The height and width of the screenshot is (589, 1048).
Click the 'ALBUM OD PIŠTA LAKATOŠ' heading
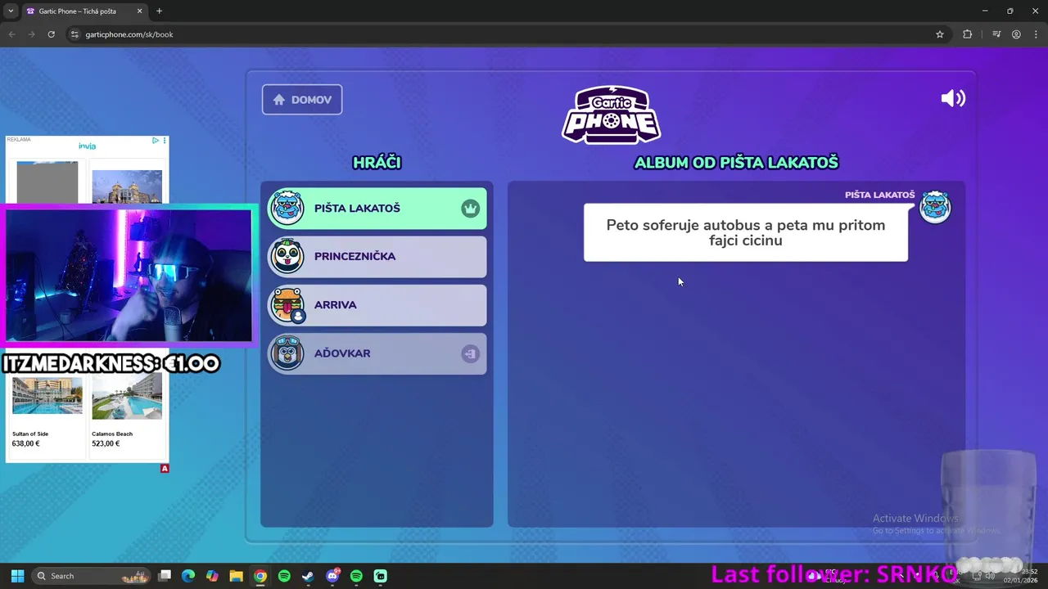tap(736, 163)
